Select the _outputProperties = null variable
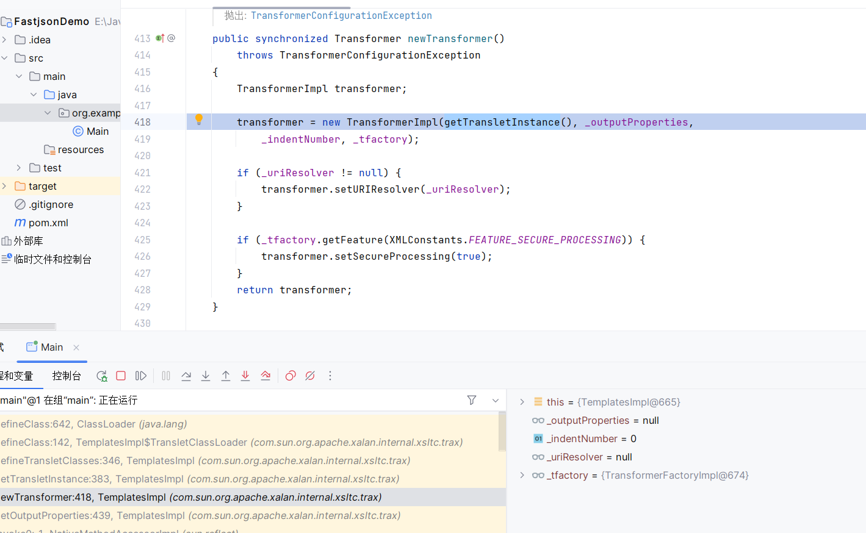 point(596,420)
